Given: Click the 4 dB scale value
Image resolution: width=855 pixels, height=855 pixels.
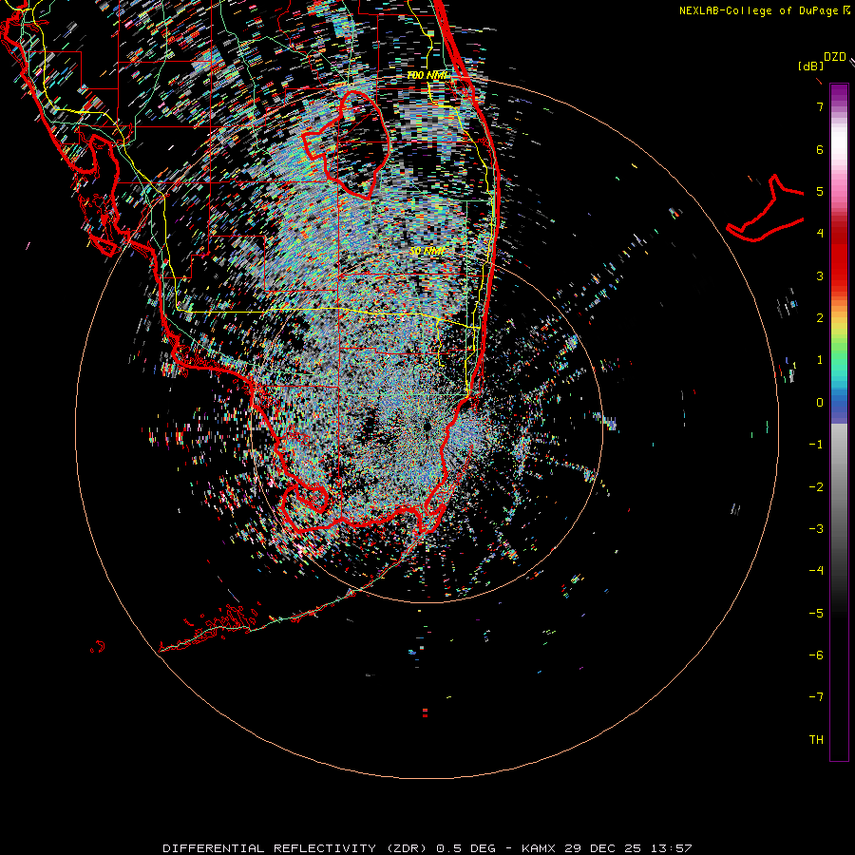Looking at the screenshot, I should 820,234.
